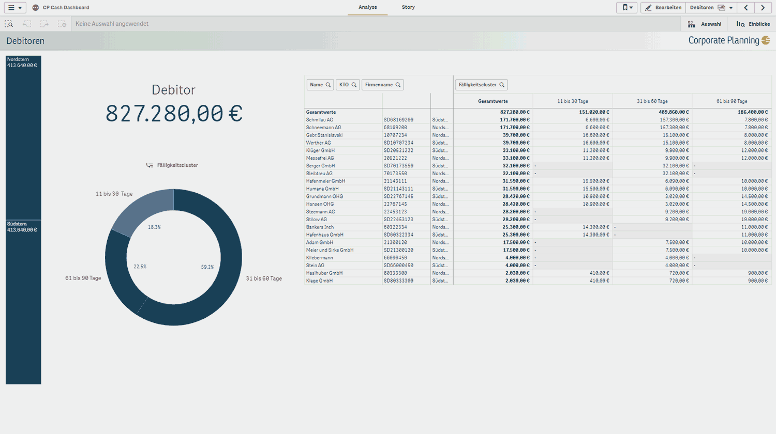Activate the smart search selection tool
Image resolution: width=776 pixels, height=434 pixels.
9,24
